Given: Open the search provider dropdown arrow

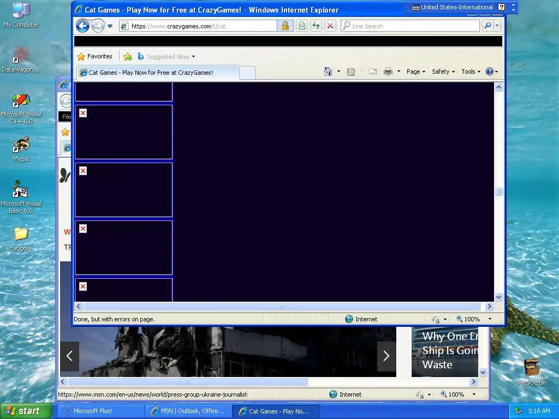Looking at the screenshot, I should point(497,26).
